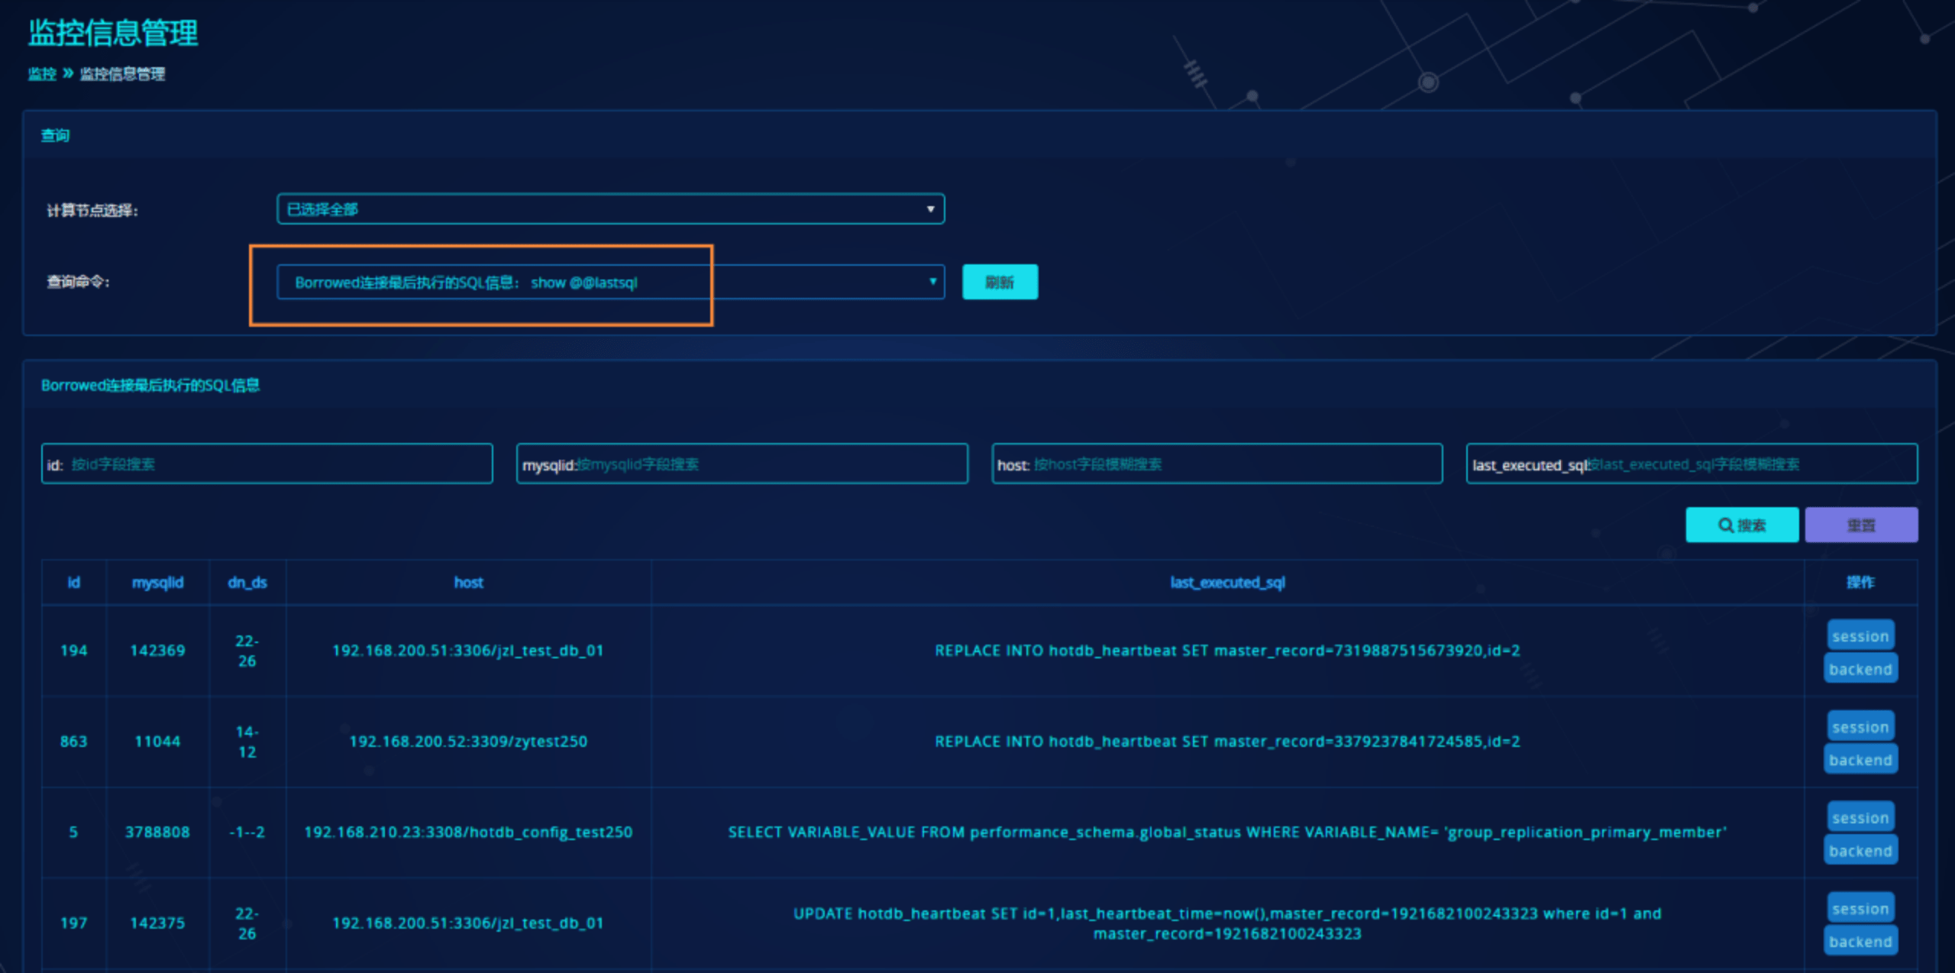Open session for row id 197
The width and height of the screenshot is (1955, 973).
click(1860, 908)
